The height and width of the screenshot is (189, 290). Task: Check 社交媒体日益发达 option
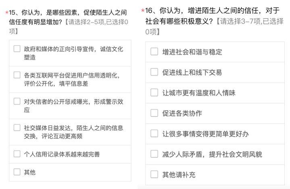click(17, 127)
